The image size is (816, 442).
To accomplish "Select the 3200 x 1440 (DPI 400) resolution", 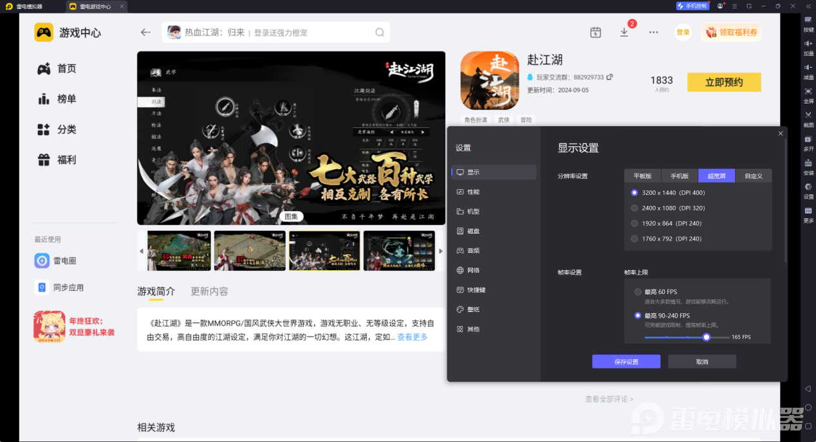I will (668, 192).
